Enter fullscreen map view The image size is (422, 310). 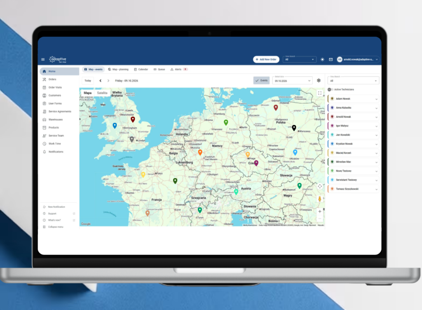[x=320, y=93]
